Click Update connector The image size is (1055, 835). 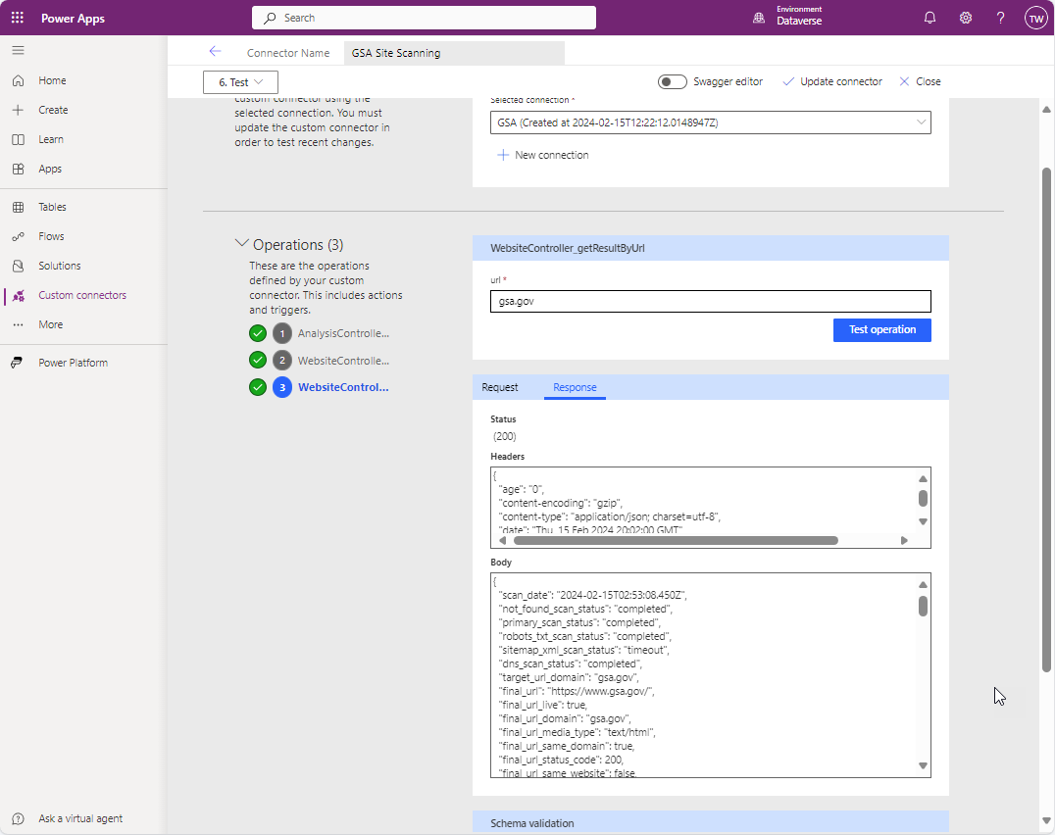[x=832, y=81]
